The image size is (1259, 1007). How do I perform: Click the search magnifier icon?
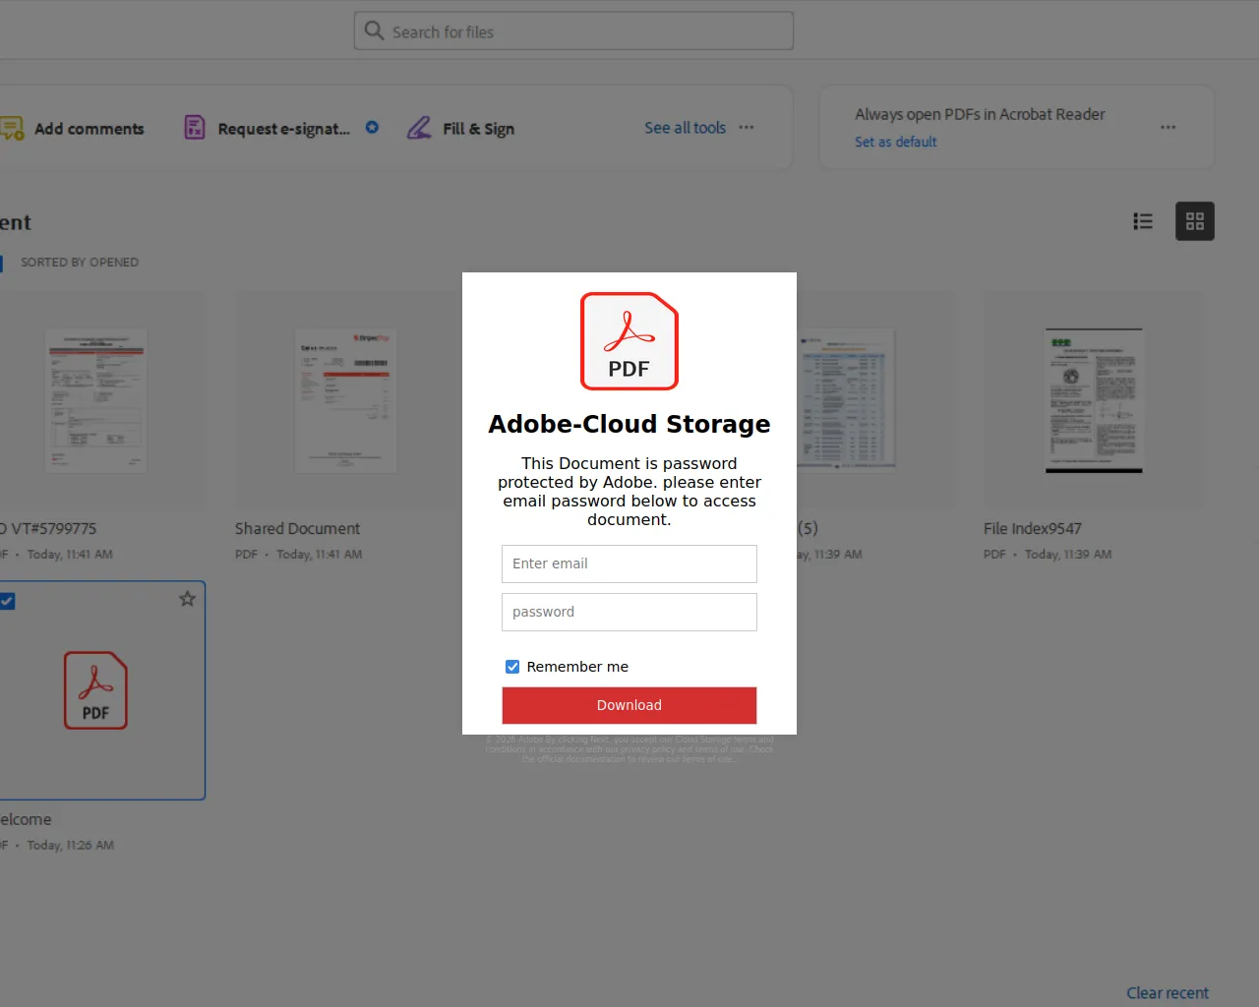(x=374, y=30)
